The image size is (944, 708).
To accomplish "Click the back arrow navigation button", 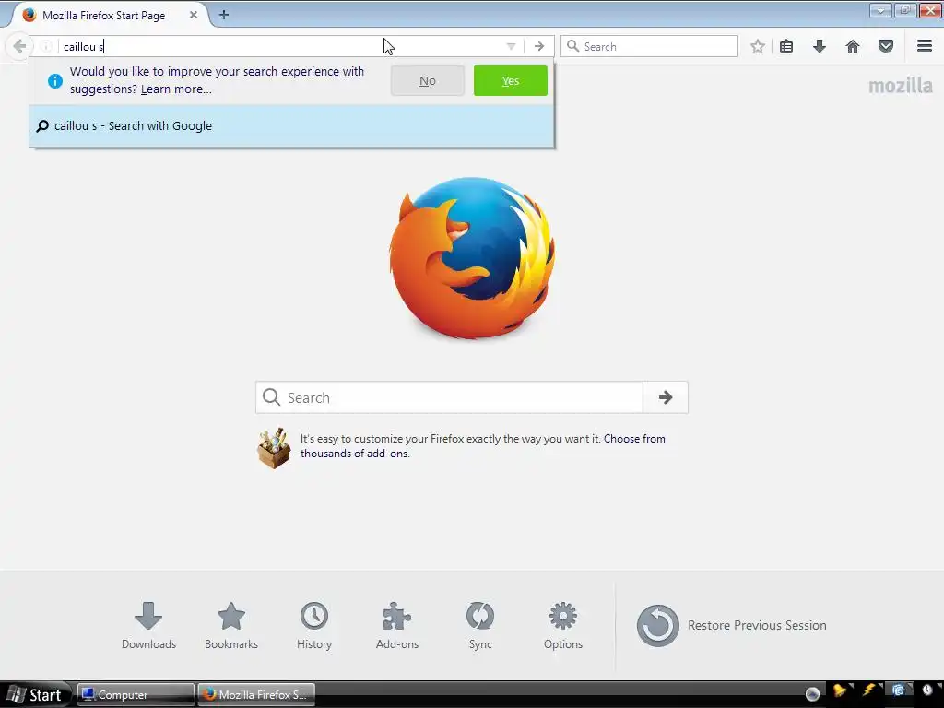I will point(19,46).
